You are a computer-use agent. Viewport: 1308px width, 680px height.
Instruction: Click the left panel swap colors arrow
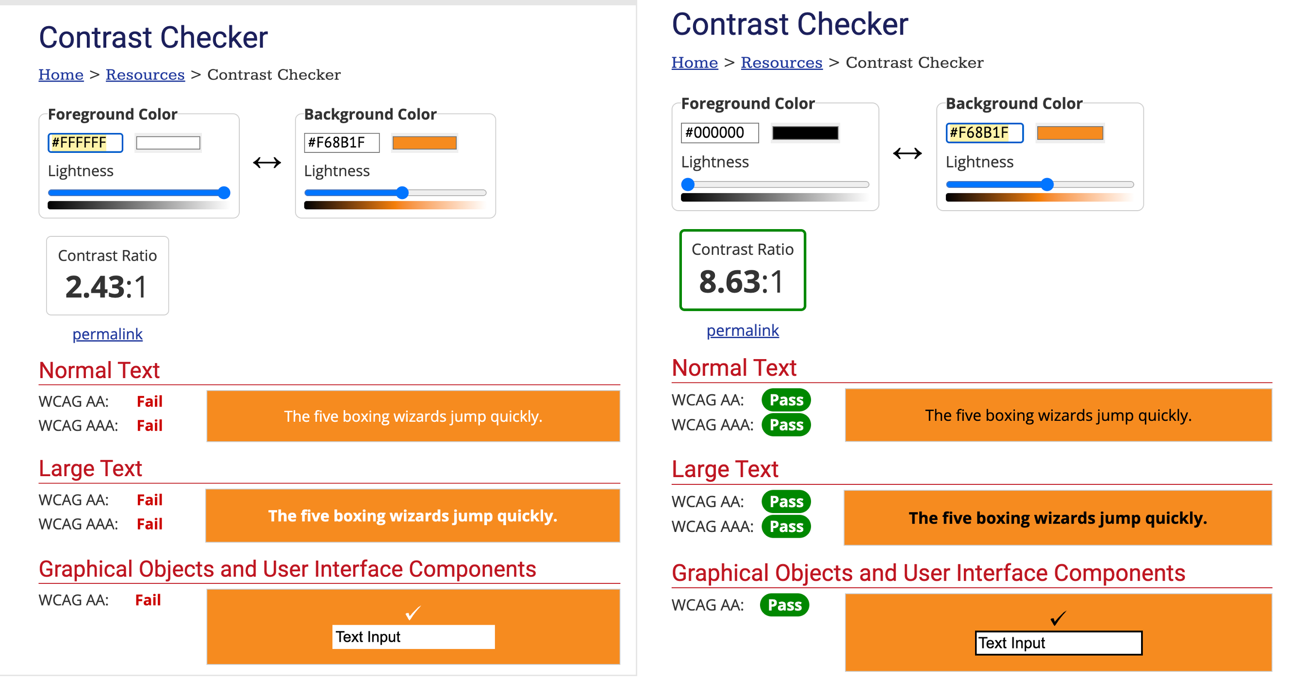point(266,163)
